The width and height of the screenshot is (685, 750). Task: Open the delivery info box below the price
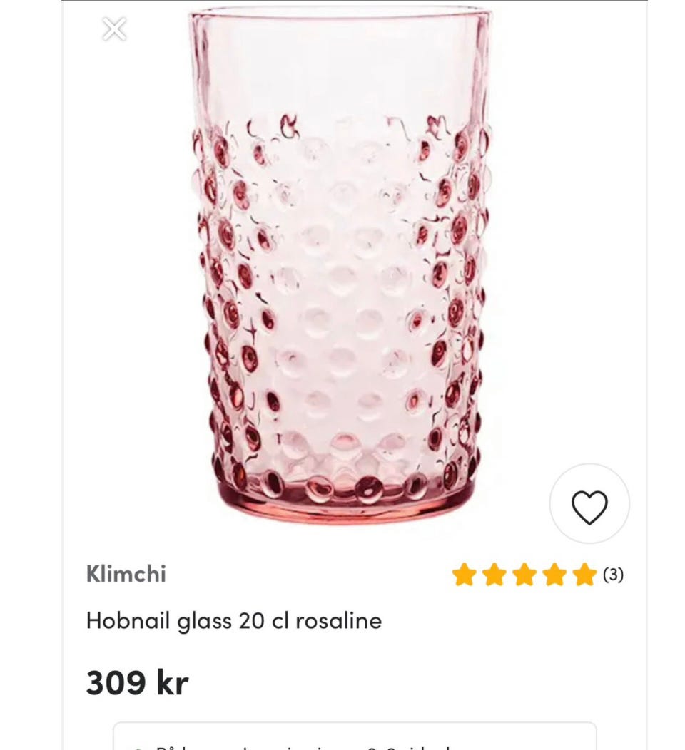tap(355, 736)
